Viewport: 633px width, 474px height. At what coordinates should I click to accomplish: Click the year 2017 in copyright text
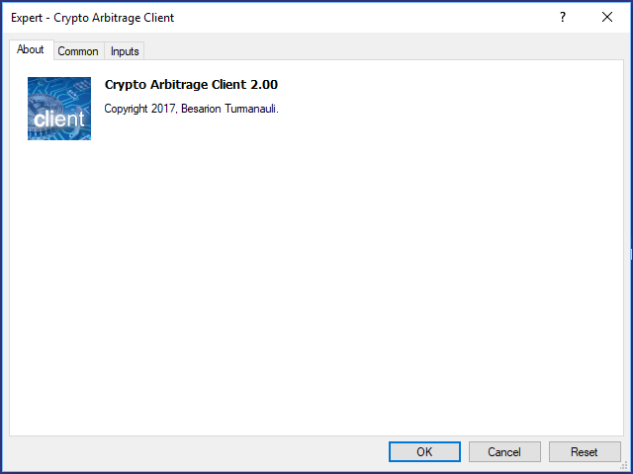point(162,109)
